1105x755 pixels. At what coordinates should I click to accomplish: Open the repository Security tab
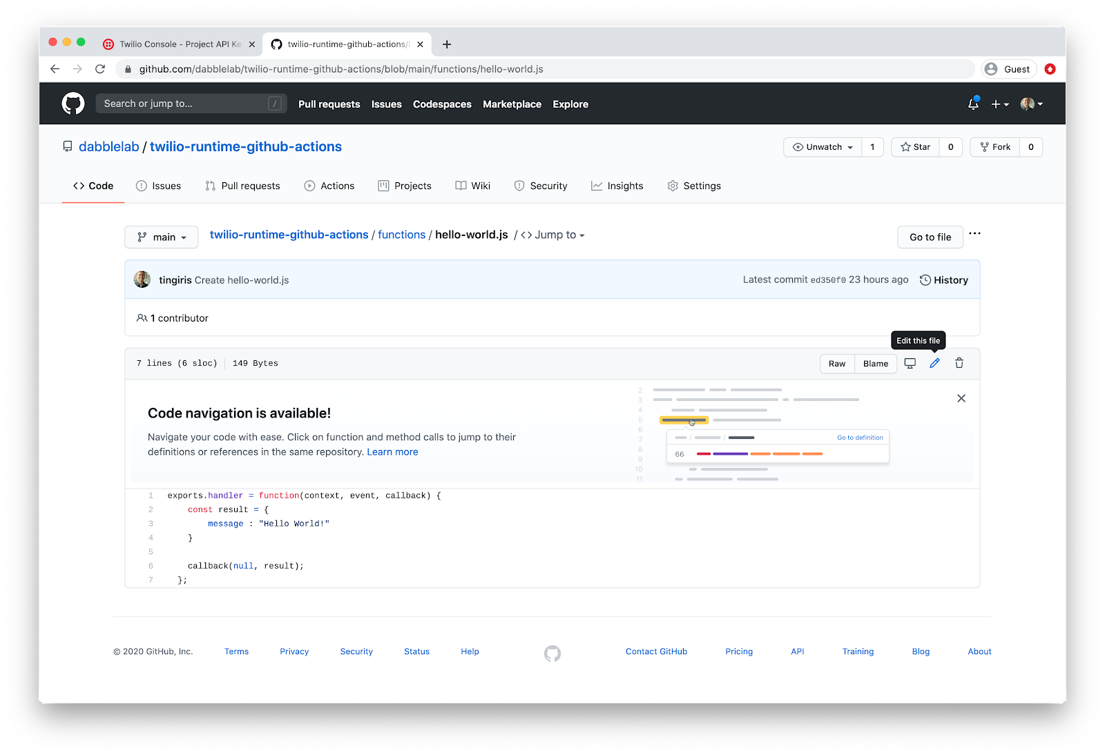pyautogui.click(x=541, y=186)
